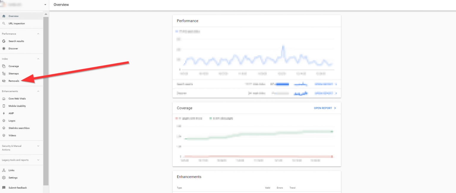Open the Removals section

tap(14, 81)
